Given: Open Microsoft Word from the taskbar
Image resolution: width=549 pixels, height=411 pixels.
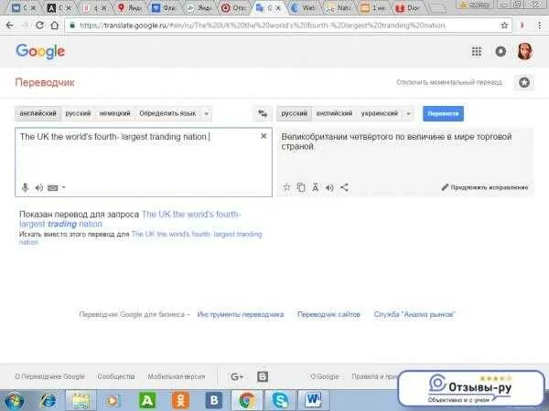Looking at the screenshot, I should pyautogui.click(x=313, y=401).
